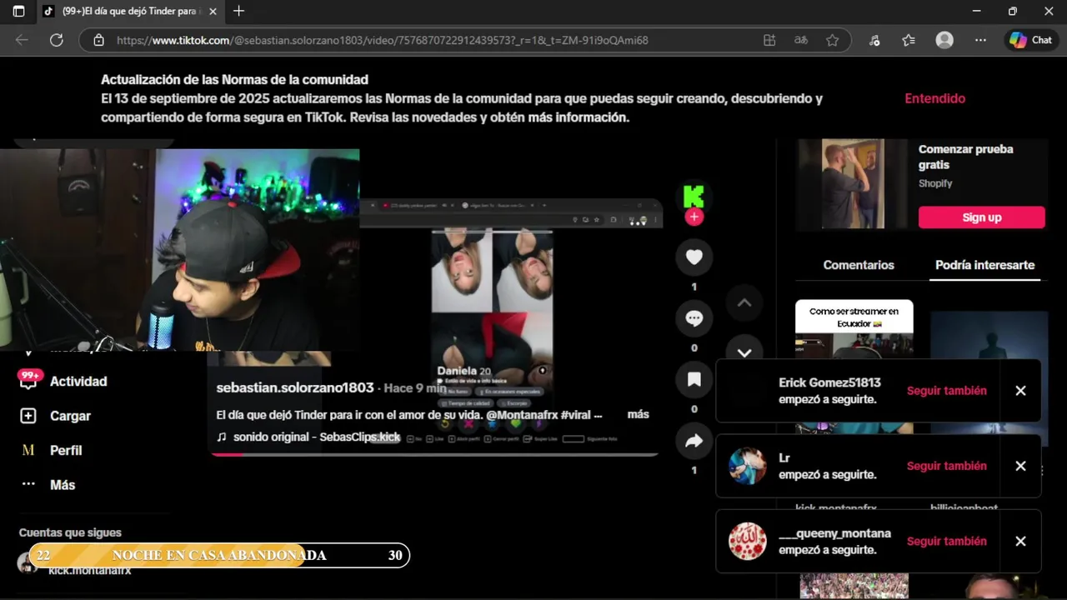The image size is (1067, 600).
Task: Close the ___queeny_montana notification
Action: 1020,541
